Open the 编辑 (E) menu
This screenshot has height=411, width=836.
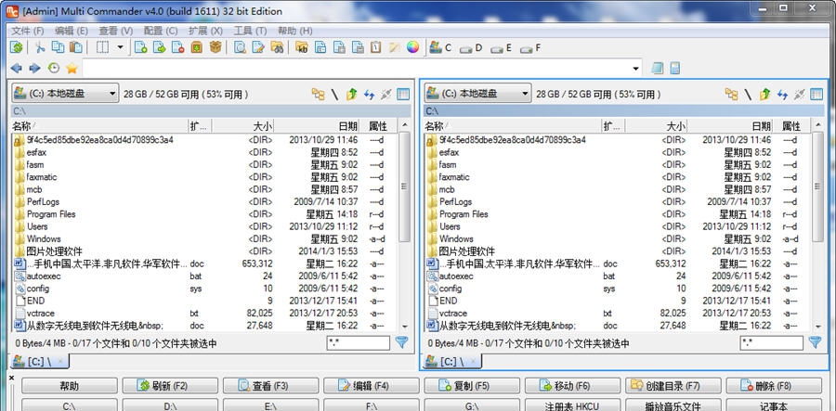[72, 31]
